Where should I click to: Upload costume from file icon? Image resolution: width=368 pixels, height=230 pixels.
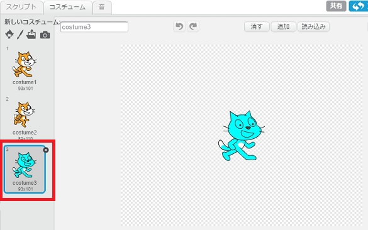click(x=31, y=35)
